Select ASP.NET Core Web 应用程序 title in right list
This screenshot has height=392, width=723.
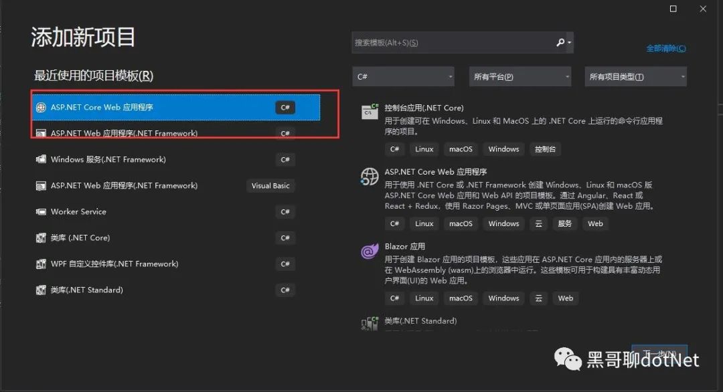436,172
